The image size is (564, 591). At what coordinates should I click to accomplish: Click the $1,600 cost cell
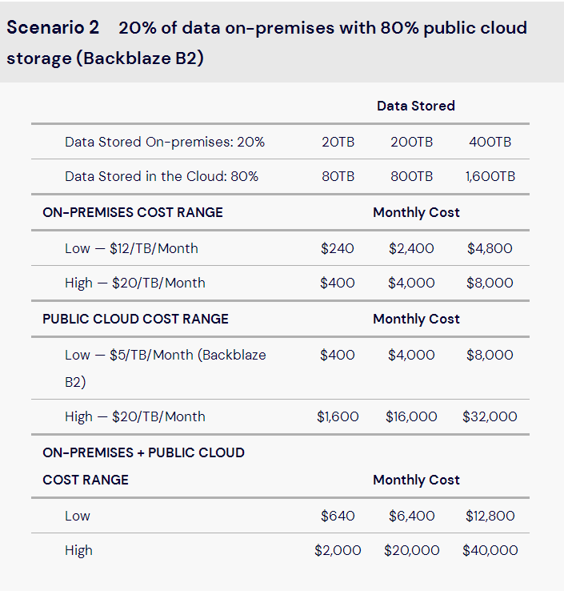coord(338,416)
